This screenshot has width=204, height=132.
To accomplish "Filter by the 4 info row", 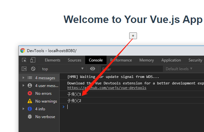I will coord(39,109).
